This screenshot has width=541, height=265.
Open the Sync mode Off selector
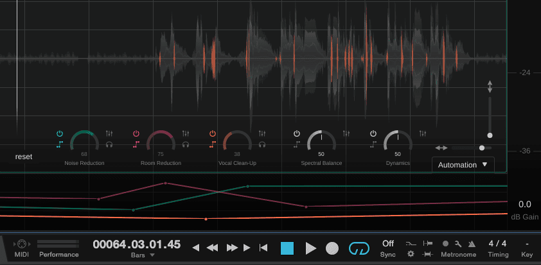[x=387, y=244]
